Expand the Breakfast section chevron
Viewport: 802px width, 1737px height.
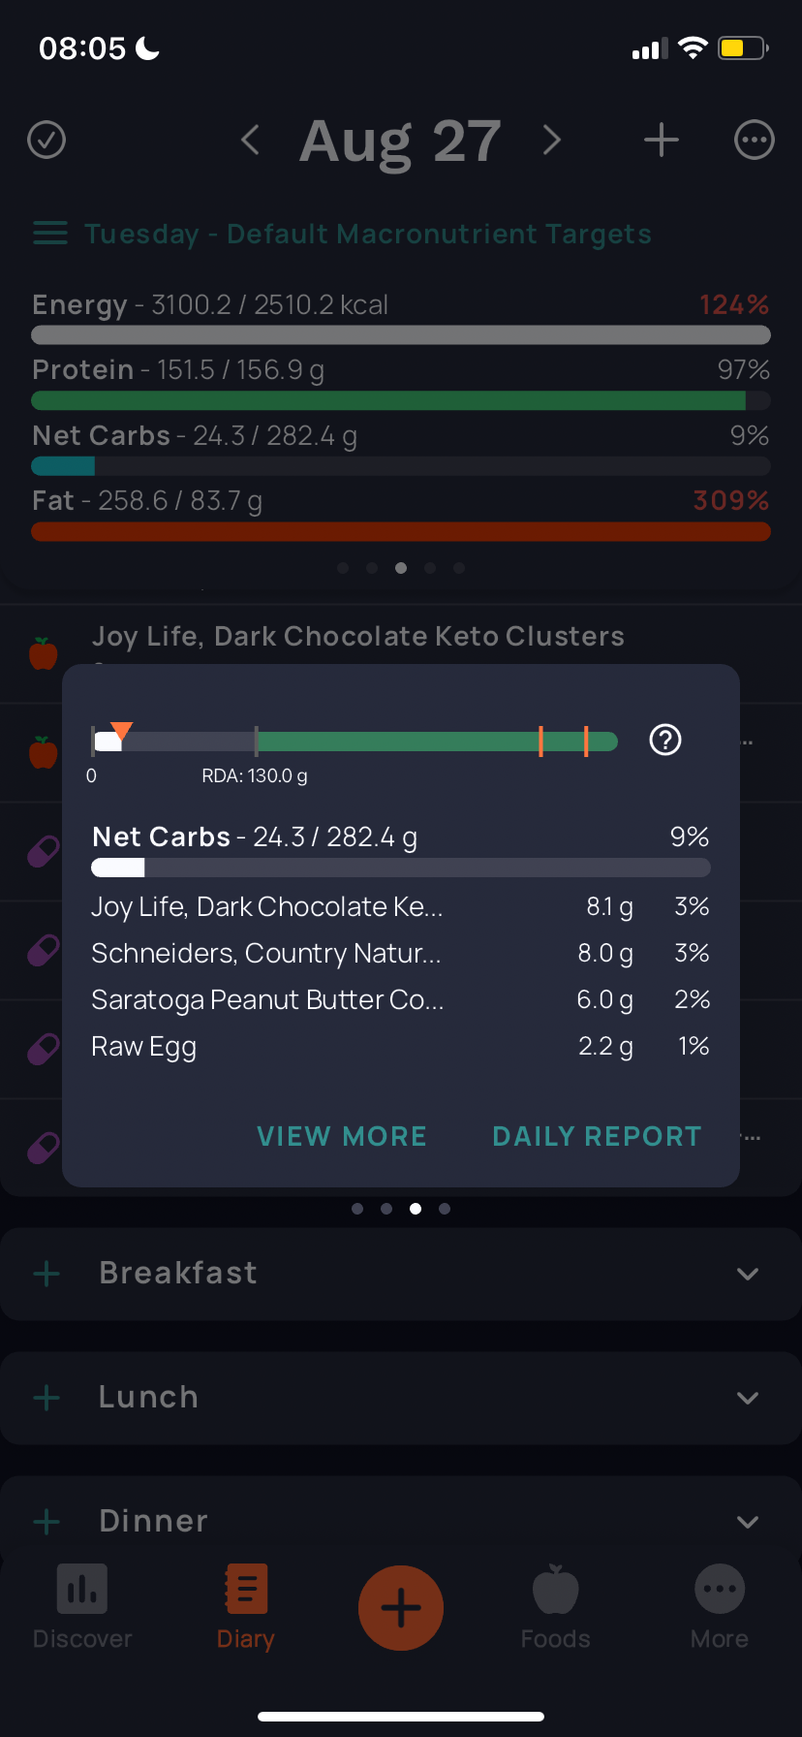(x=748, y=1274)
